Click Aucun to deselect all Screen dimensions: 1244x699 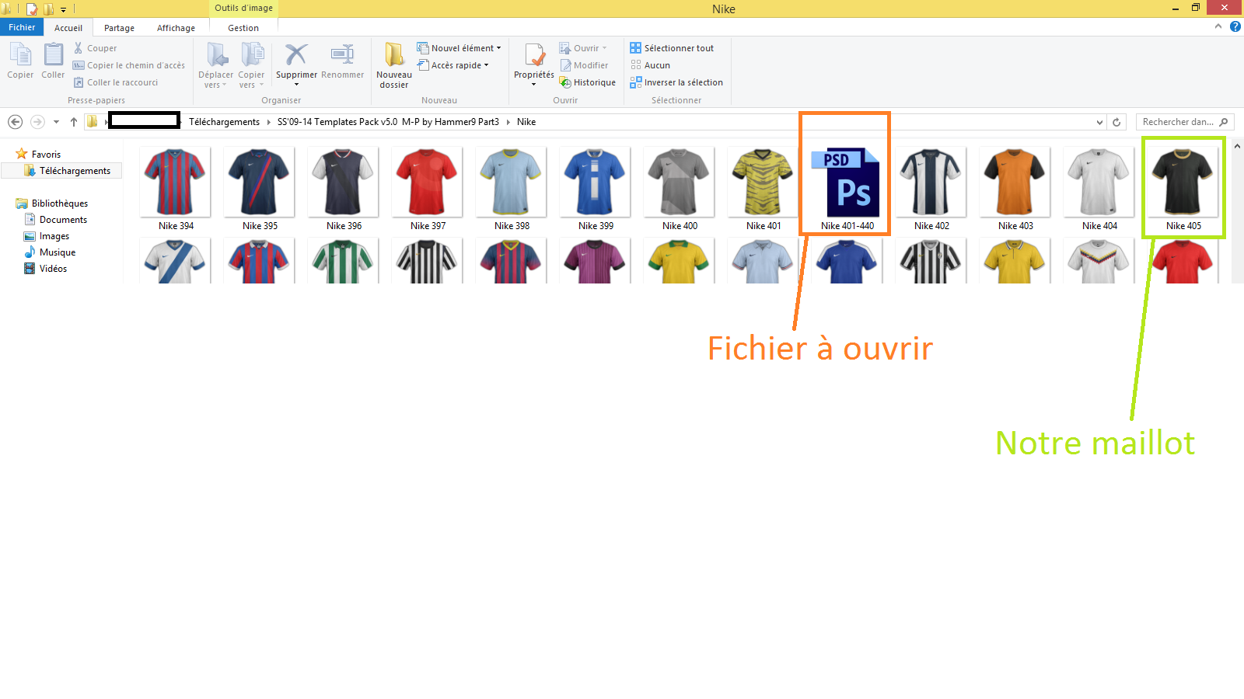click(x=650, y=65)
